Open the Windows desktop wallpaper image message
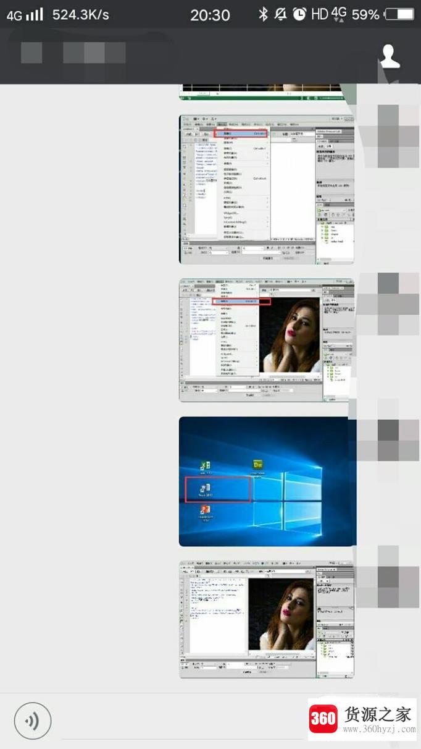 [x=267, y=481]
